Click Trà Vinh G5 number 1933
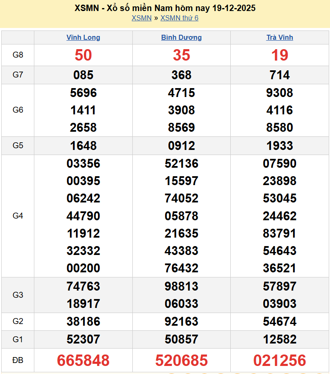This screenshot has height=374, width=330. pos(280,146)
